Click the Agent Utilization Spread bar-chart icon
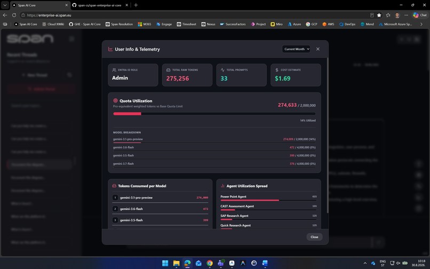Screen dimensions: 430x269 pyautogui.click(x=222, y=186)
